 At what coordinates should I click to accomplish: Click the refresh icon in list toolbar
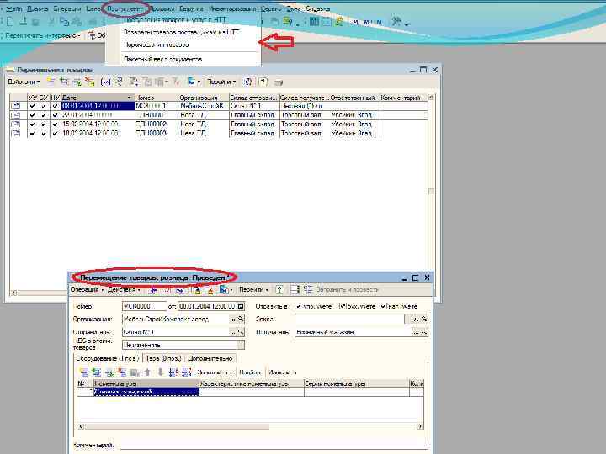pyautogui.click(x=248, y=82)
